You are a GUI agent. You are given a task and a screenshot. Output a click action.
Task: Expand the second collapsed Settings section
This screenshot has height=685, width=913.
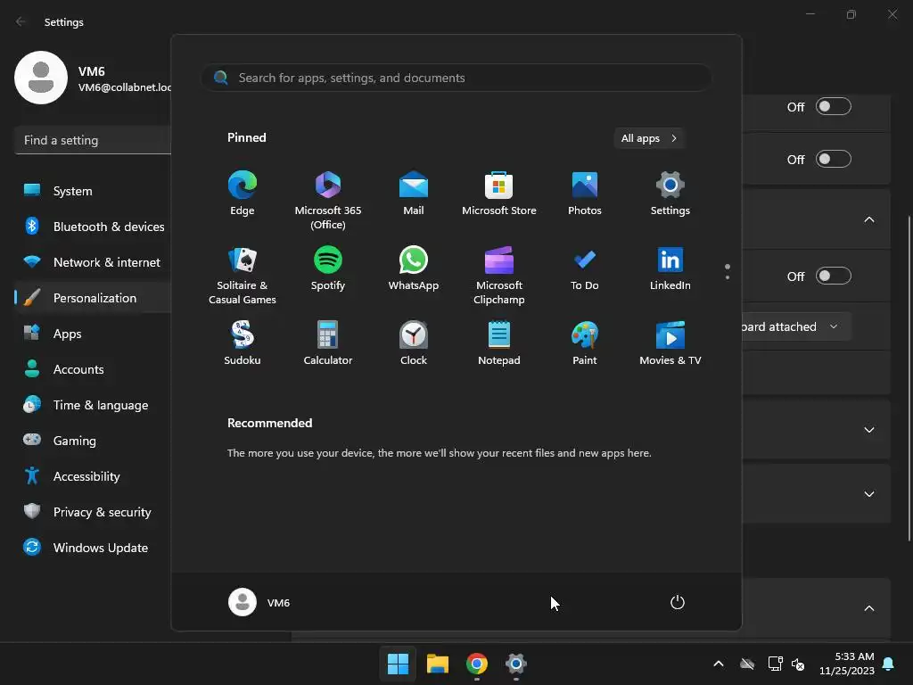click(x=869, y=494)
